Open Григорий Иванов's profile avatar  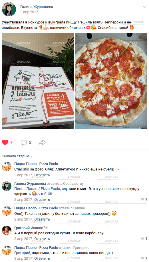7,231
